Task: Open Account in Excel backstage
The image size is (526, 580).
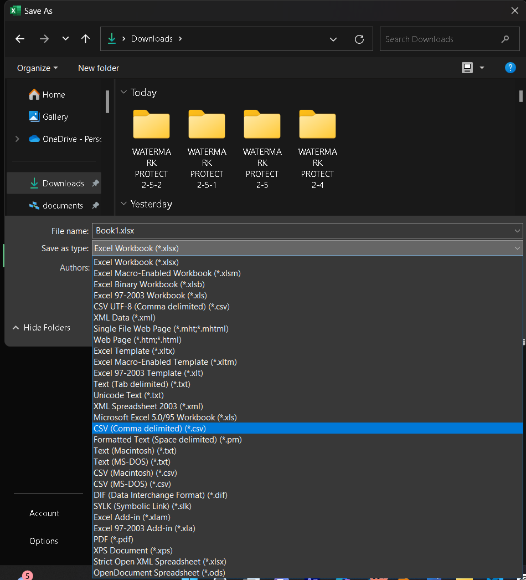Action: click(44, 513)
